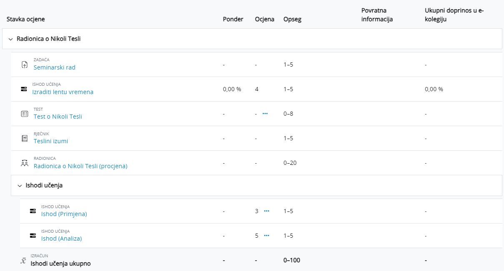Screen dimensions: 504x271
Task: Click the glossary icon beside Teslini izumi
Action: pyautogui.click(x=25, y=138)
